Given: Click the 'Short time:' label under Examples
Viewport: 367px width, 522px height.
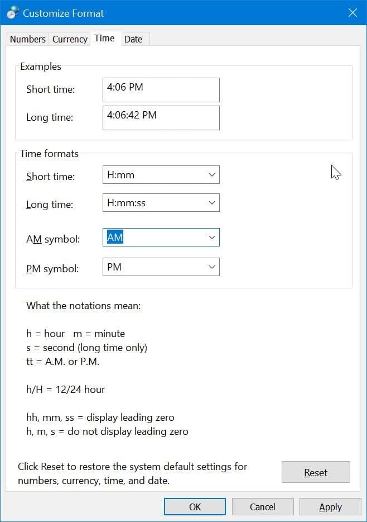Looking at the screenshot, I should coord(51,89).
